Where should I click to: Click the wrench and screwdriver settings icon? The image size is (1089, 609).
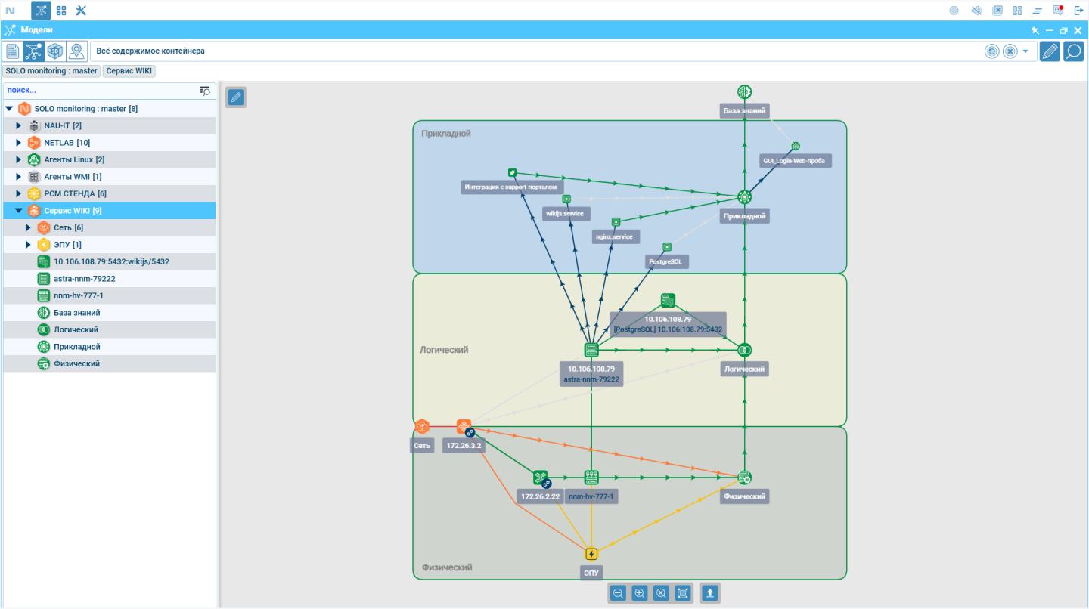coord(81,11)
